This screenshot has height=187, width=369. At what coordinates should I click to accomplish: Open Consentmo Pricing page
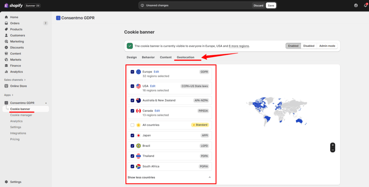click(x=15, y=139)
